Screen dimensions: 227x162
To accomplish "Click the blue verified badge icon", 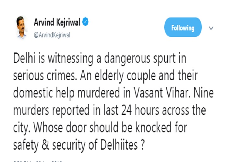I will click(x=85, y=22).
